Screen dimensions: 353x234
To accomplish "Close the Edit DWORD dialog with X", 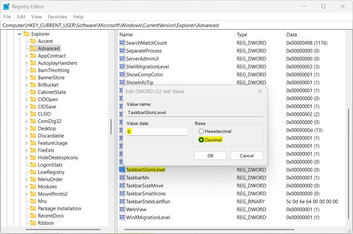I will 260,91.
